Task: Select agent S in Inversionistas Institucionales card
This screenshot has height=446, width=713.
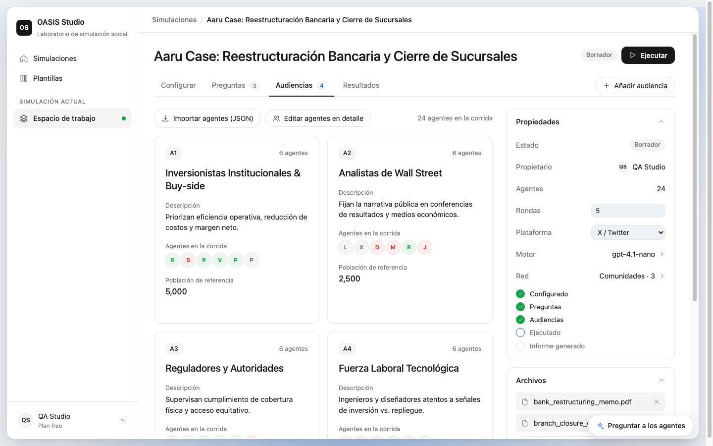Action: coord(188,260)
